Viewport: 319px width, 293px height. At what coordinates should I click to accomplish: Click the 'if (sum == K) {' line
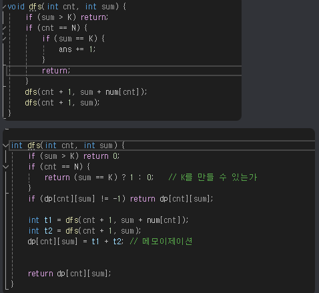pyautogui.click(x=73, y=39)
